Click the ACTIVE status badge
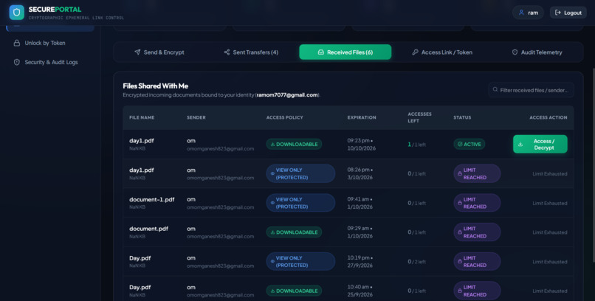 tap(469, 144)
